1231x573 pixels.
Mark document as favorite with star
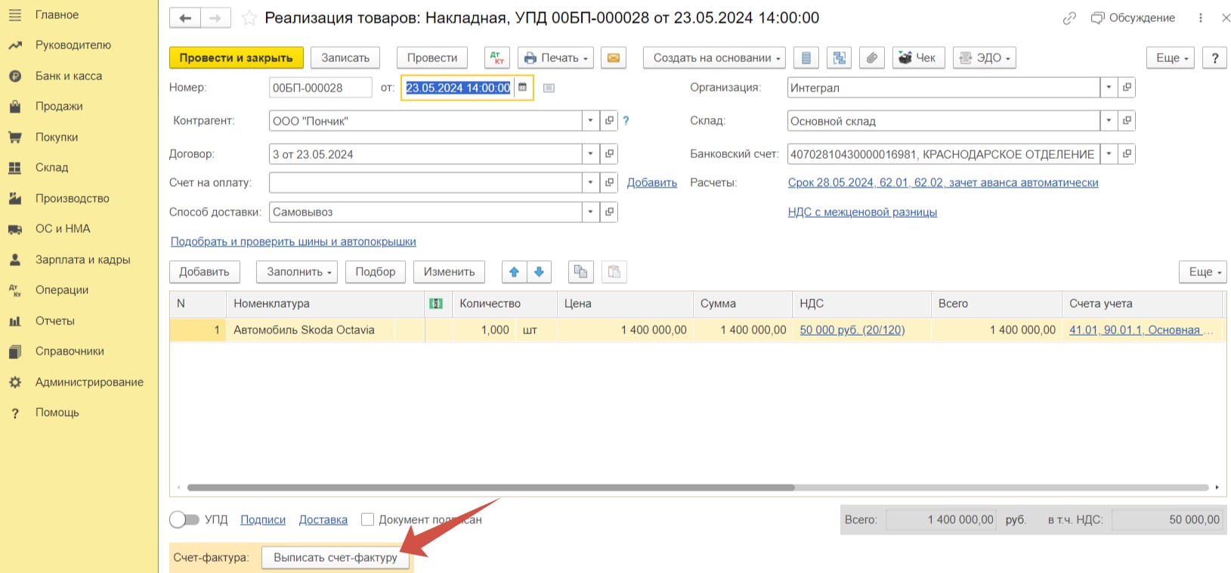tap(249, 18)
